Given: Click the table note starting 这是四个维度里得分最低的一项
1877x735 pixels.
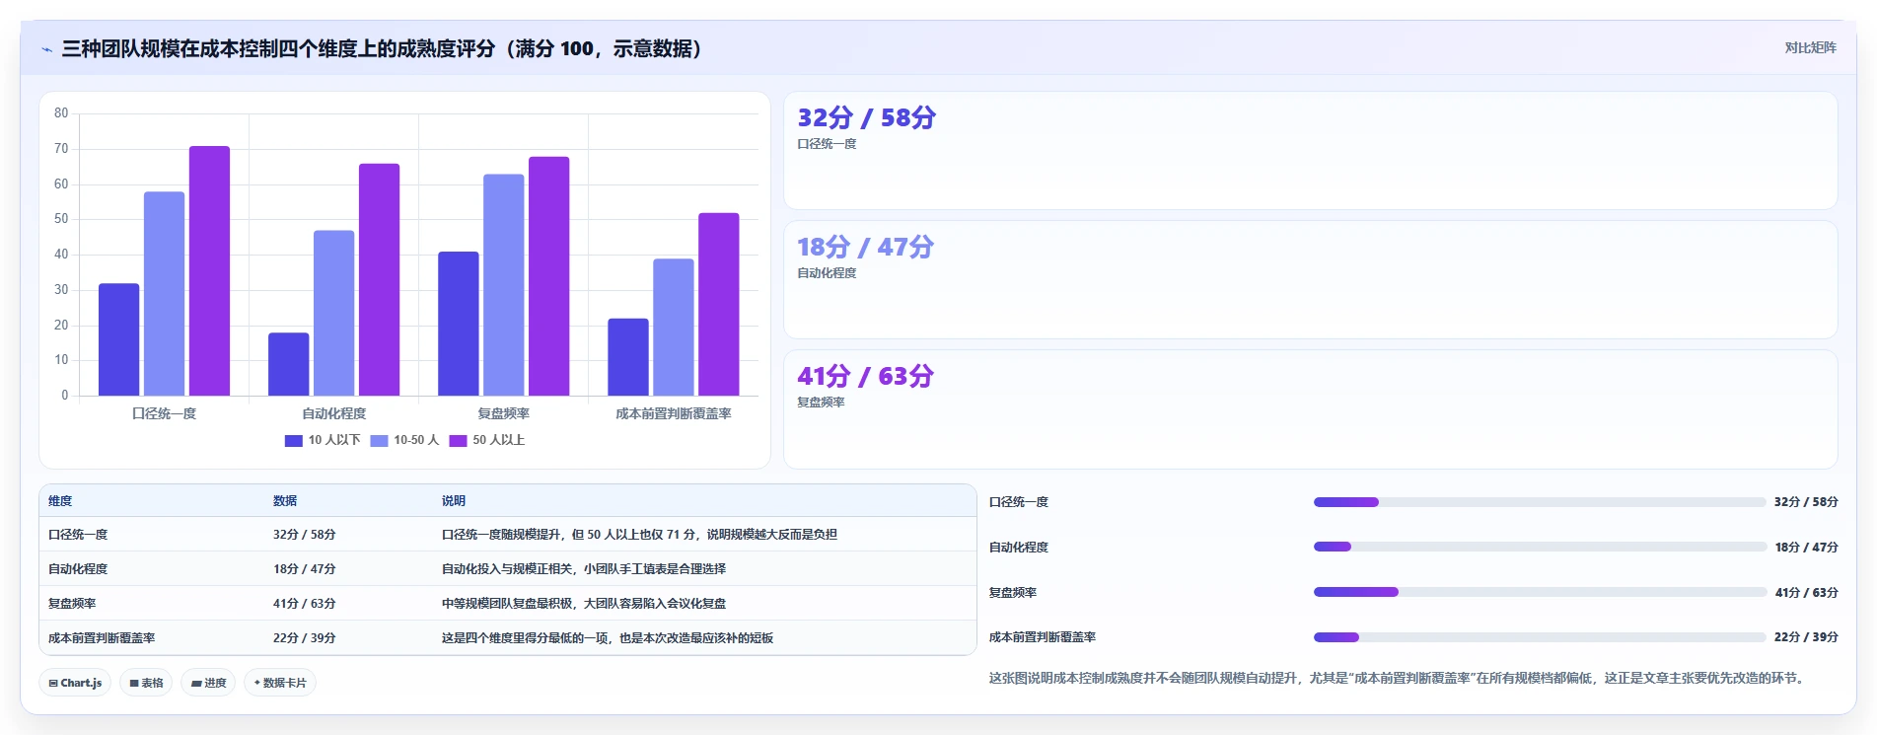Looking at the screenshot, I should pyautogui.click(x=608, y=638).
